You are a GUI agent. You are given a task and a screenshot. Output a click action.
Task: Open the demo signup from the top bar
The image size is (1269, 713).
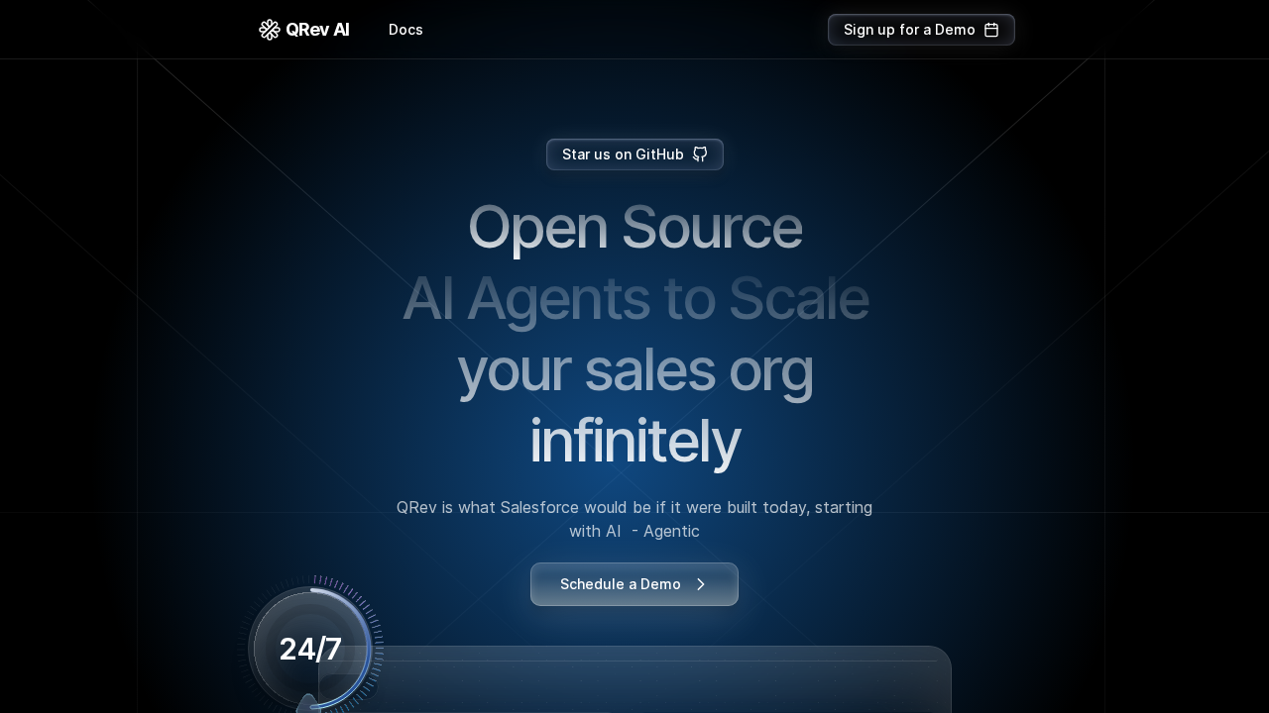tap(921, 30)
